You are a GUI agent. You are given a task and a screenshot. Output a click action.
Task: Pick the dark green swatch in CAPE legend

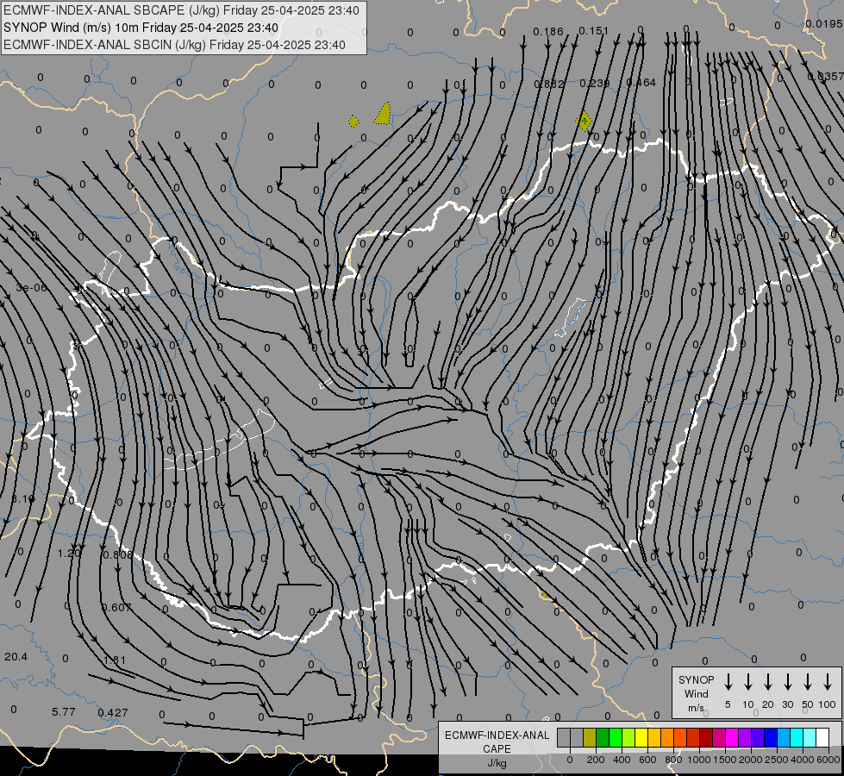603,737
